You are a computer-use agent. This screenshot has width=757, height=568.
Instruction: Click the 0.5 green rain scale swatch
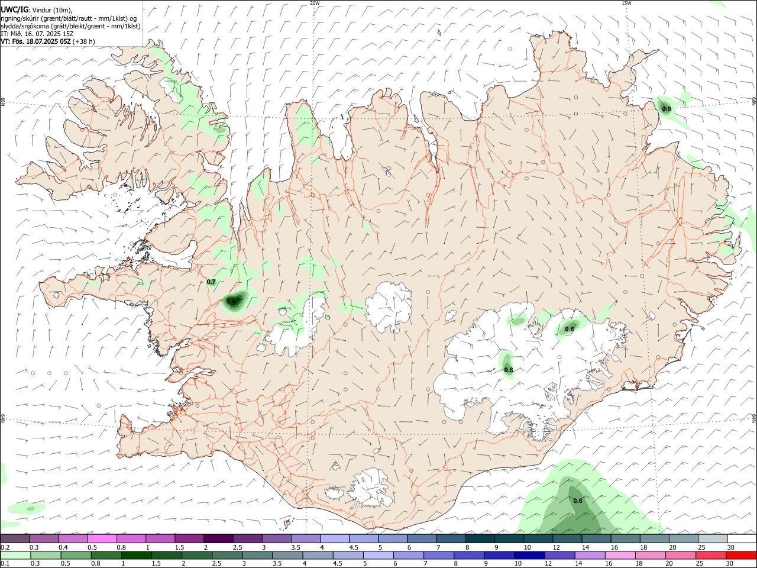[x=76, y=555]
